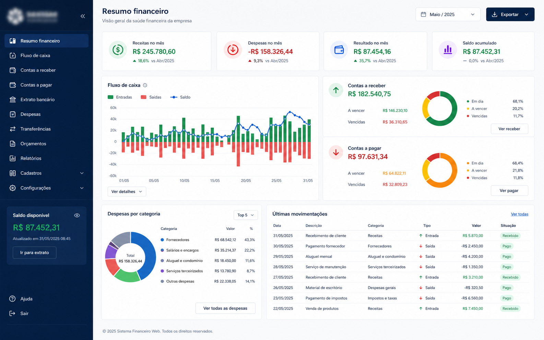Image resolution: width=544 pixels, height=340 pixels.
Task: Click the Contas a pagar down-arrow icon
Action: point(336,153)
